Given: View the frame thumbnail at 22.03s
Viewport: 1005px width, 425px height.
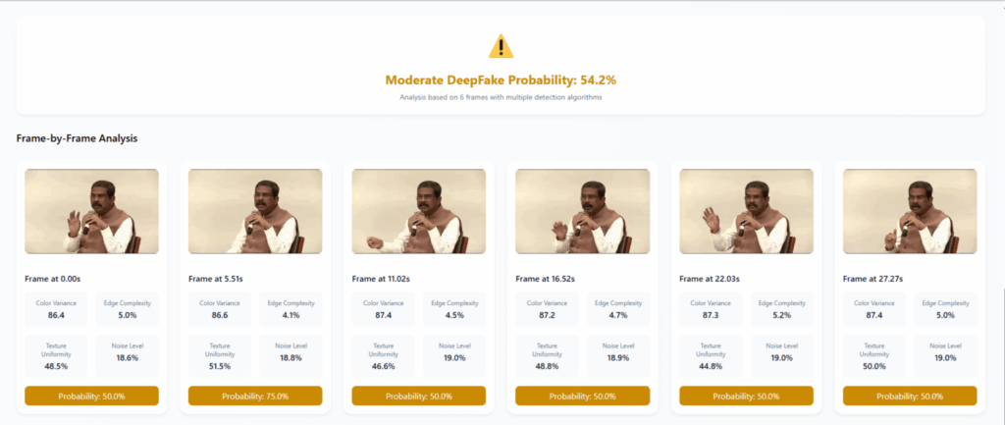Looking at the screenshot, I should click(746, 211).
